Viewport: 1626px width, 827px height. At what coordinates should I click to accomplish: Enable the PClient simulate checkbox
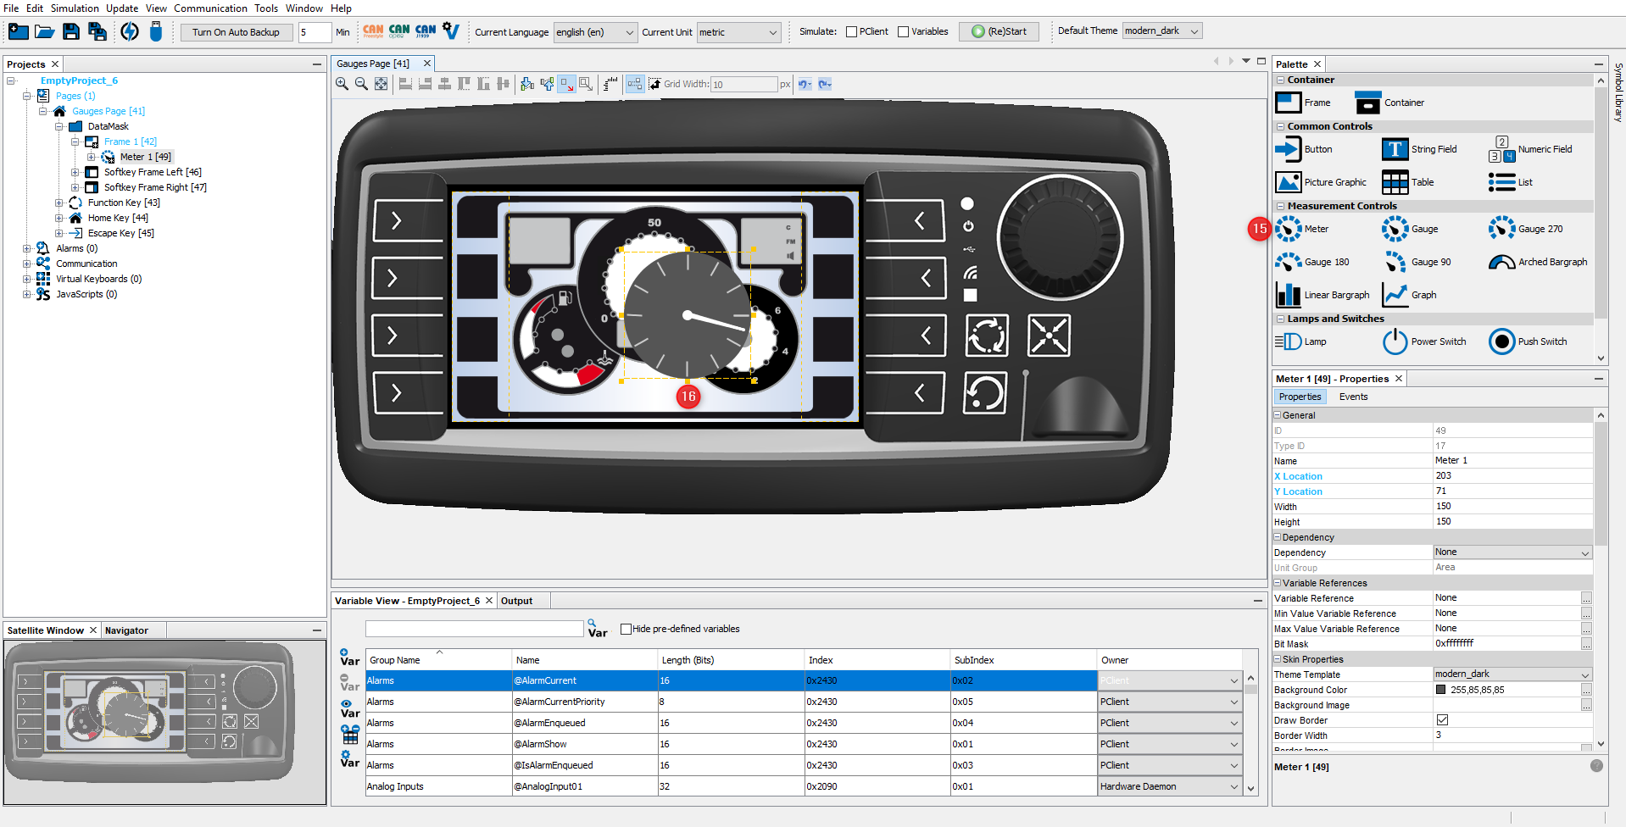851,32
